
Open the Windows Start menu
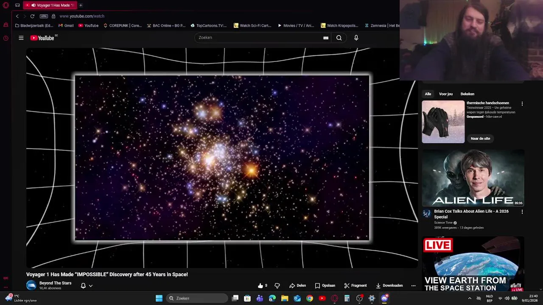[x=159, y=298]
